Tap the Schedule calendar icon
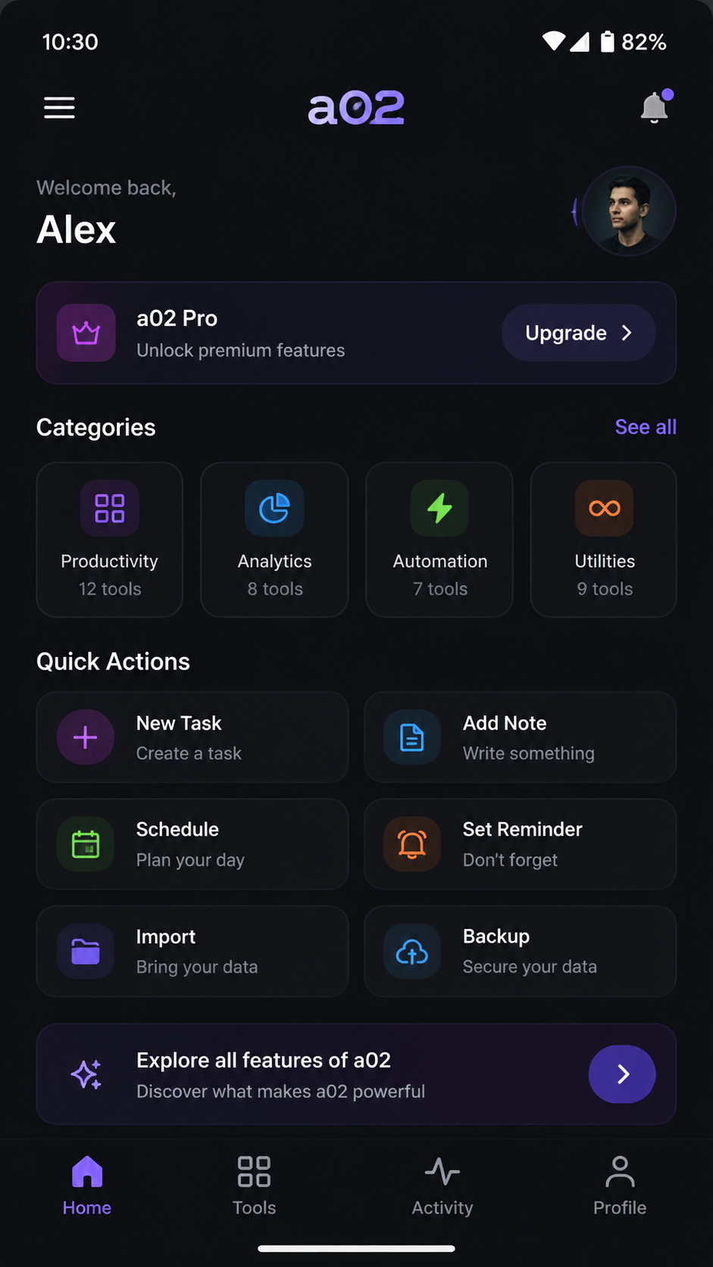713x1267 pixels. point(86,844)
